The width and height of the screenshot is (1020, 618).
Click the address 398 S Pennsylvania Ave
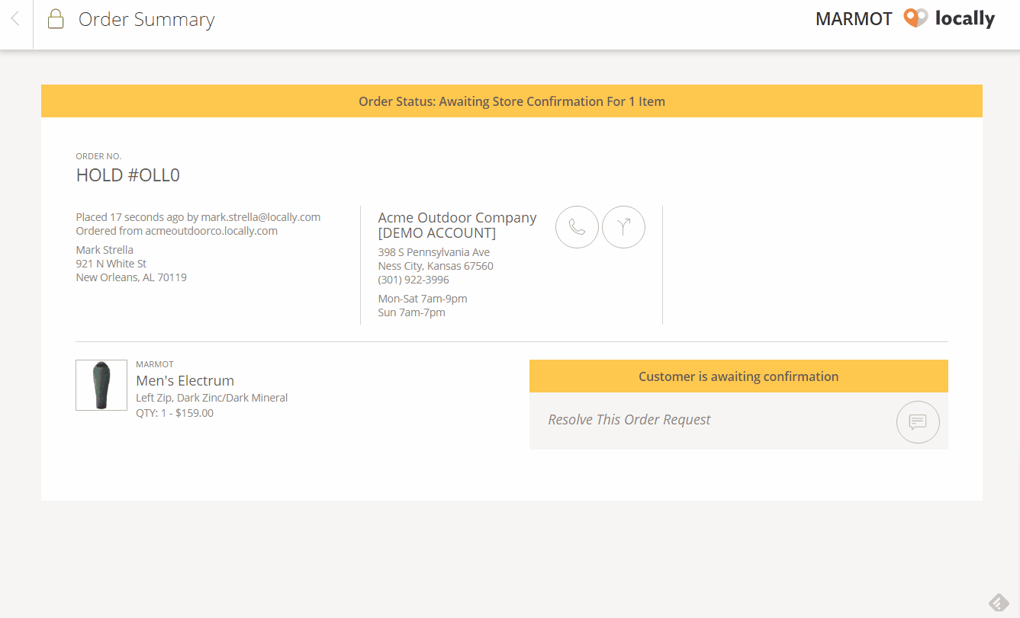[x=434, y=252]
